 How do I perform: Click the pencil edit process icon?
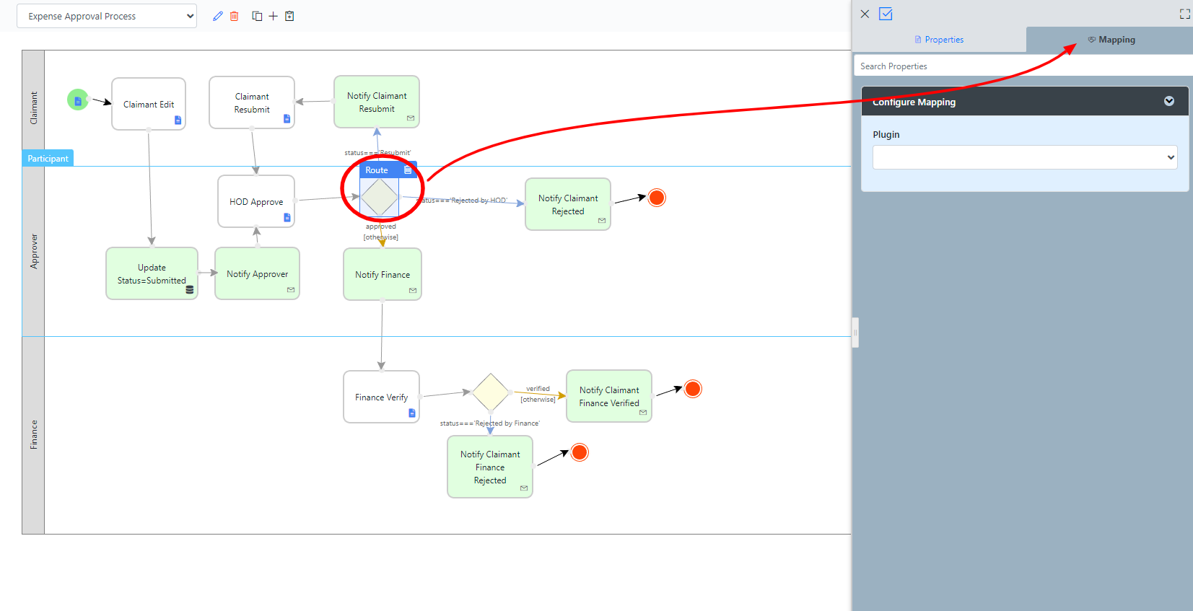(218, 16)
